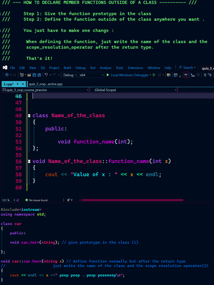The width and height of the screenshot is (214, 285).
Task: Click the scroll left arrow of horizontal scrollbar
Action: [x=80, y=200]
